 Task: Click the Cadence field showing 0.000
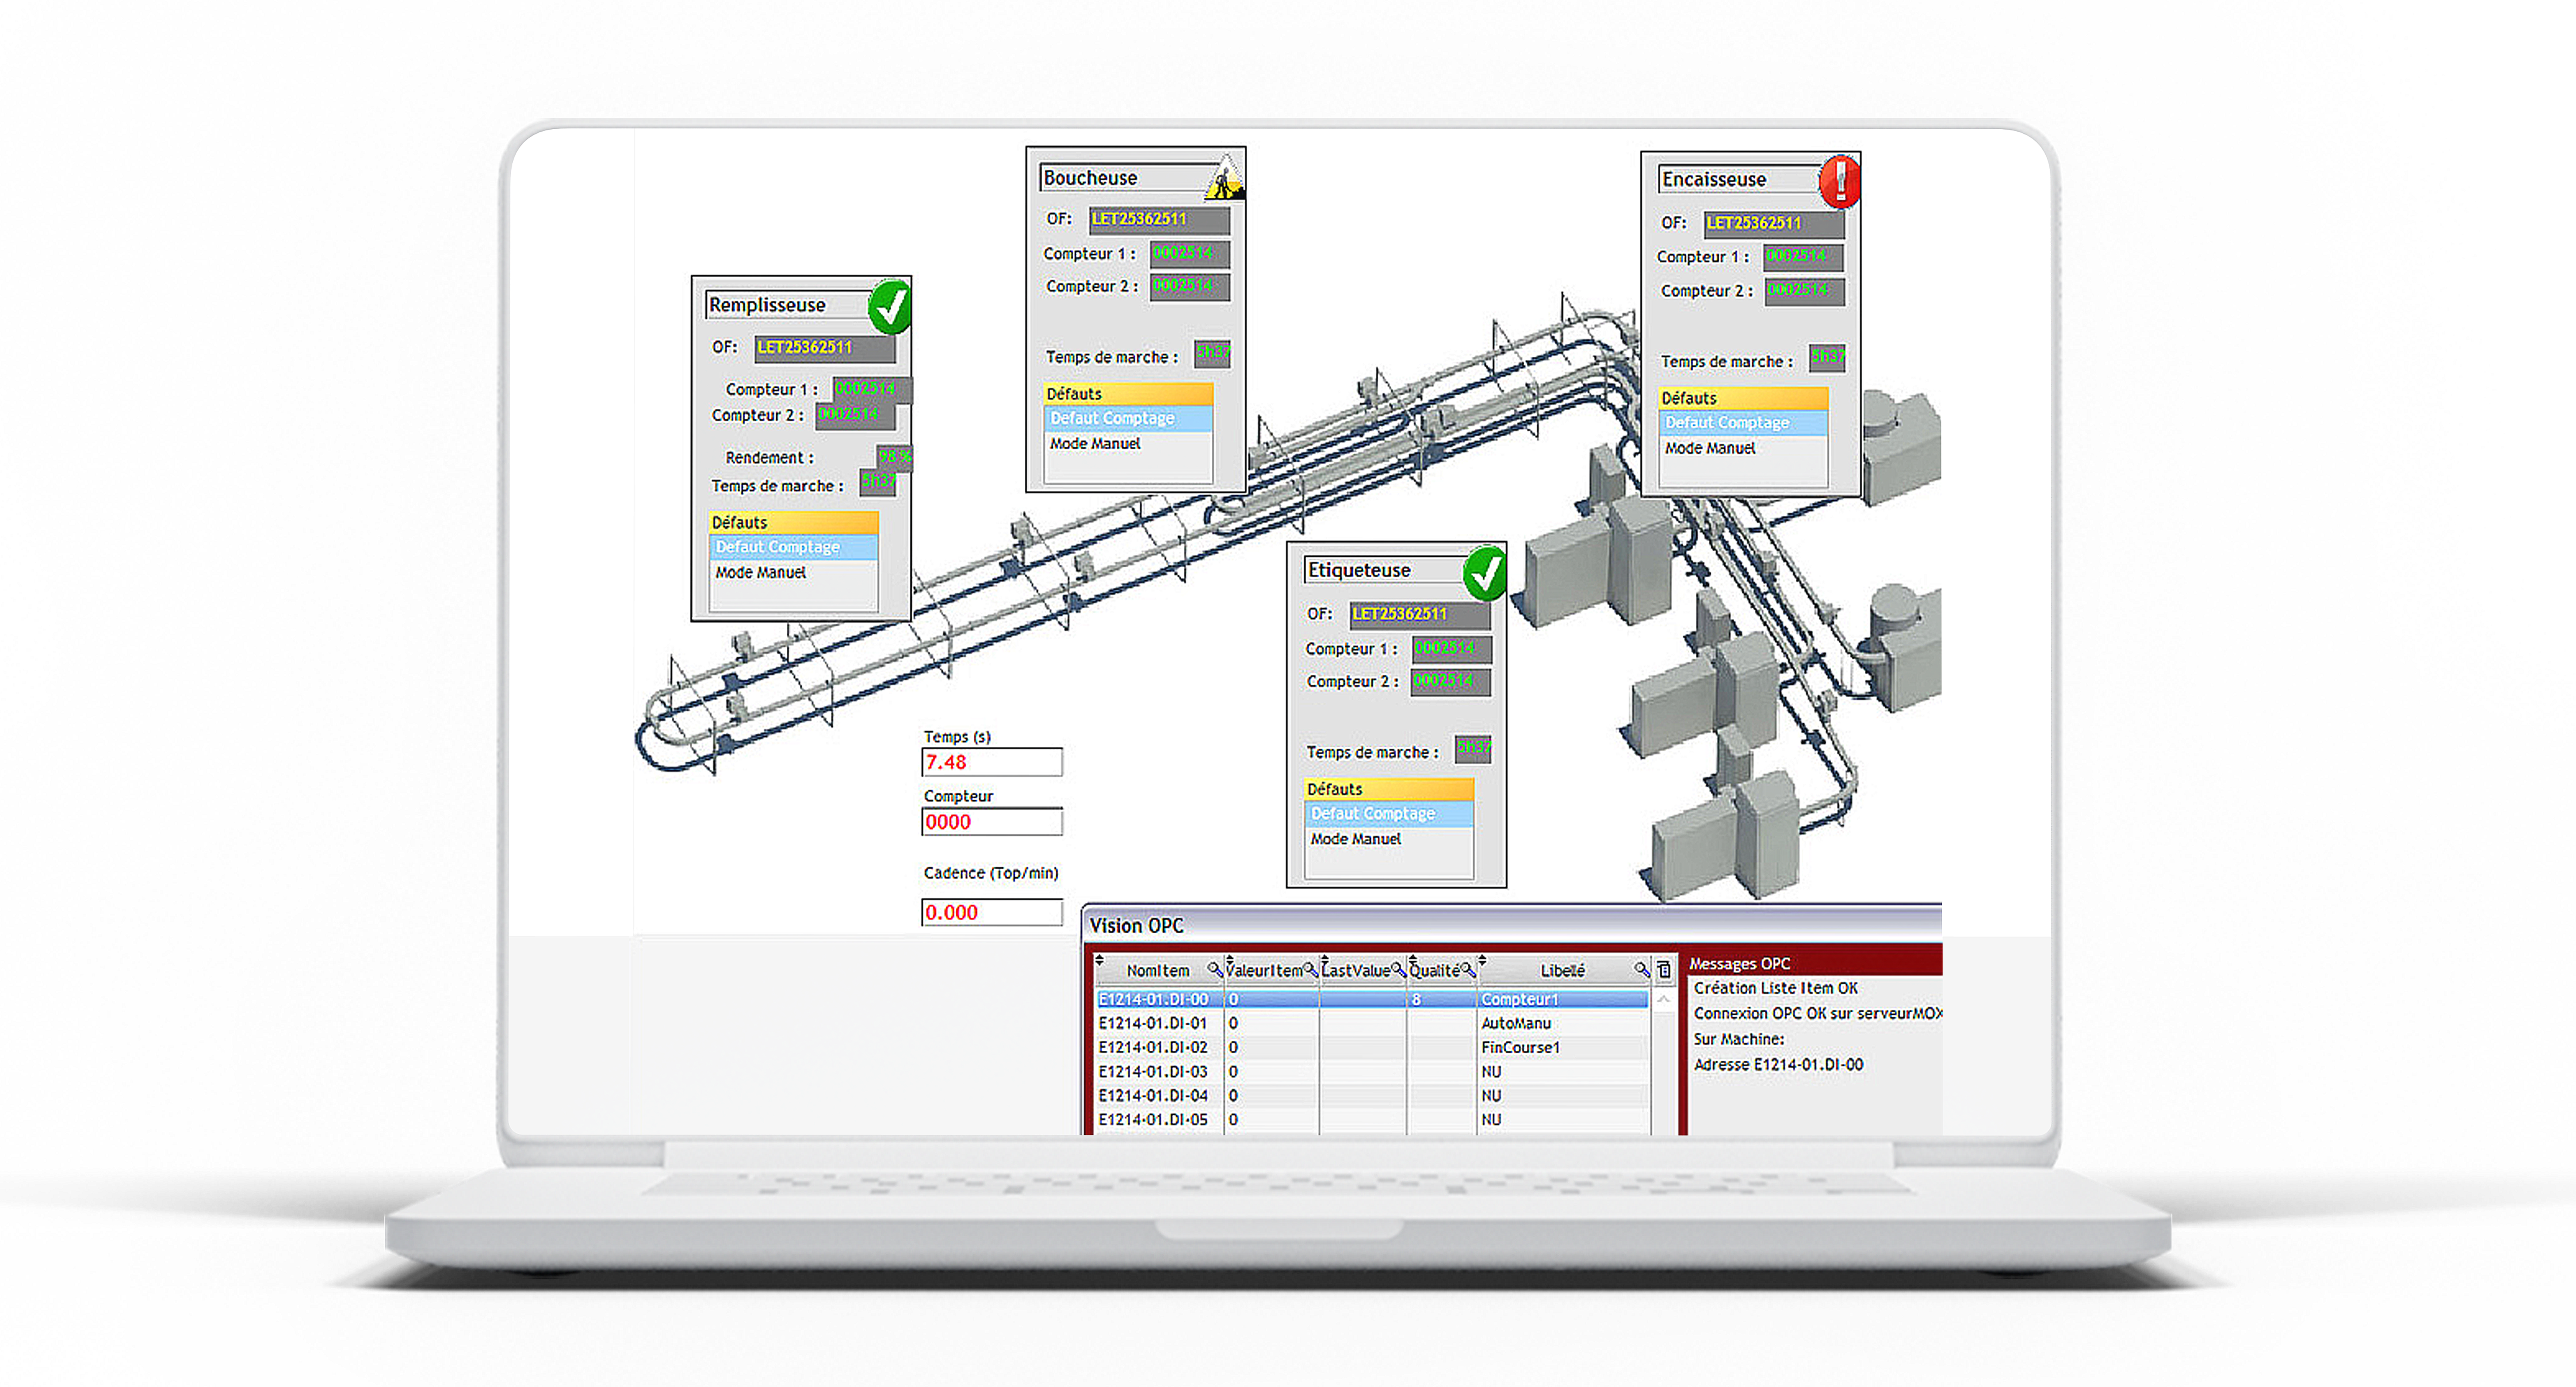click(x=991, y=912)
